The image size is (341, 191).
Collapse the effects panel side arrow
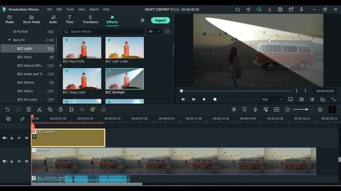pos(60,65)
